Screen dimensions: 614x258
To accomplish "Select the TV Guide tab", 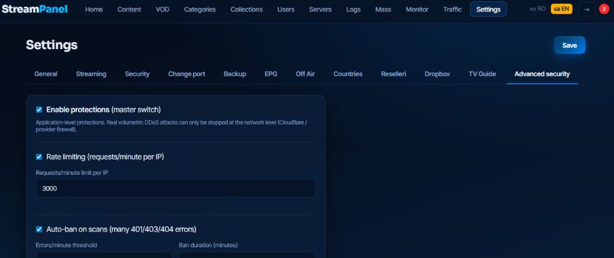I will tap(482, 74).
